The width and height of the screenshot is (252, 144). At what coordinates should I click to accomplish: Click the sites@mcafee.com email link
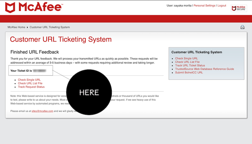[42, 111]
